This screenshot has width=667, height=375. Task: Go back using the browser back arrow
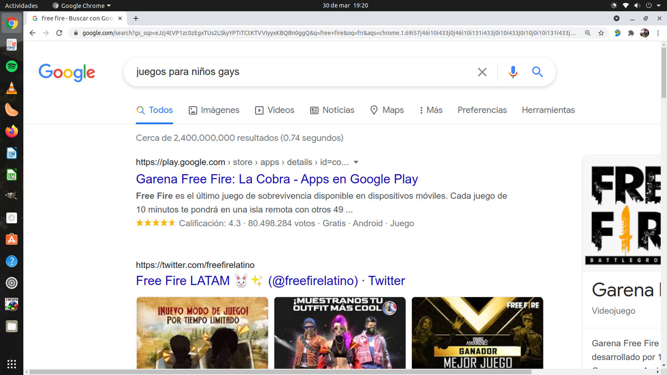(32, 33)
